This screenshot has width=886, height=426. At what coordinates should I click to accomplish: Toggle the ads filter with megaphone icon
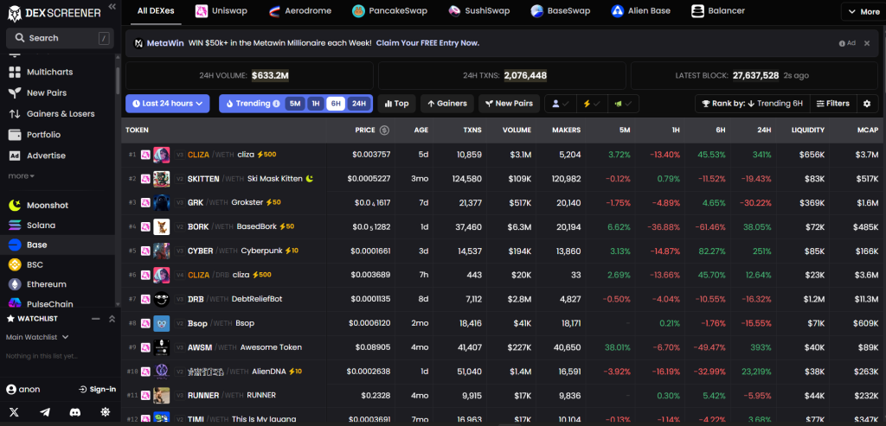pos(623,104)
